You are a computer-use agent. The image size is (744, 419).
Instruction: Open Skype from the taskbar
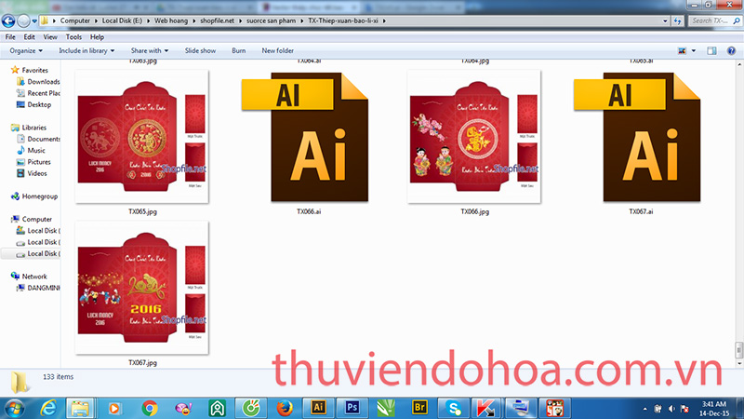click(454, 408)
